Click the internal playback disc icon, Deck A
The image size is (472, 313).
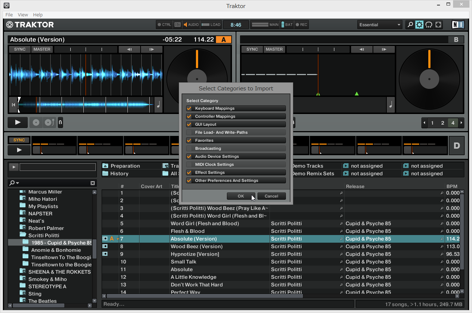pyautogui.click(x=36, y=122)
